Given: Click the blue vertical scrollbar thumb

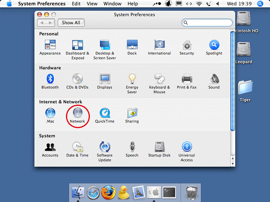Looking at the screenshot, I should pos(233,81).
